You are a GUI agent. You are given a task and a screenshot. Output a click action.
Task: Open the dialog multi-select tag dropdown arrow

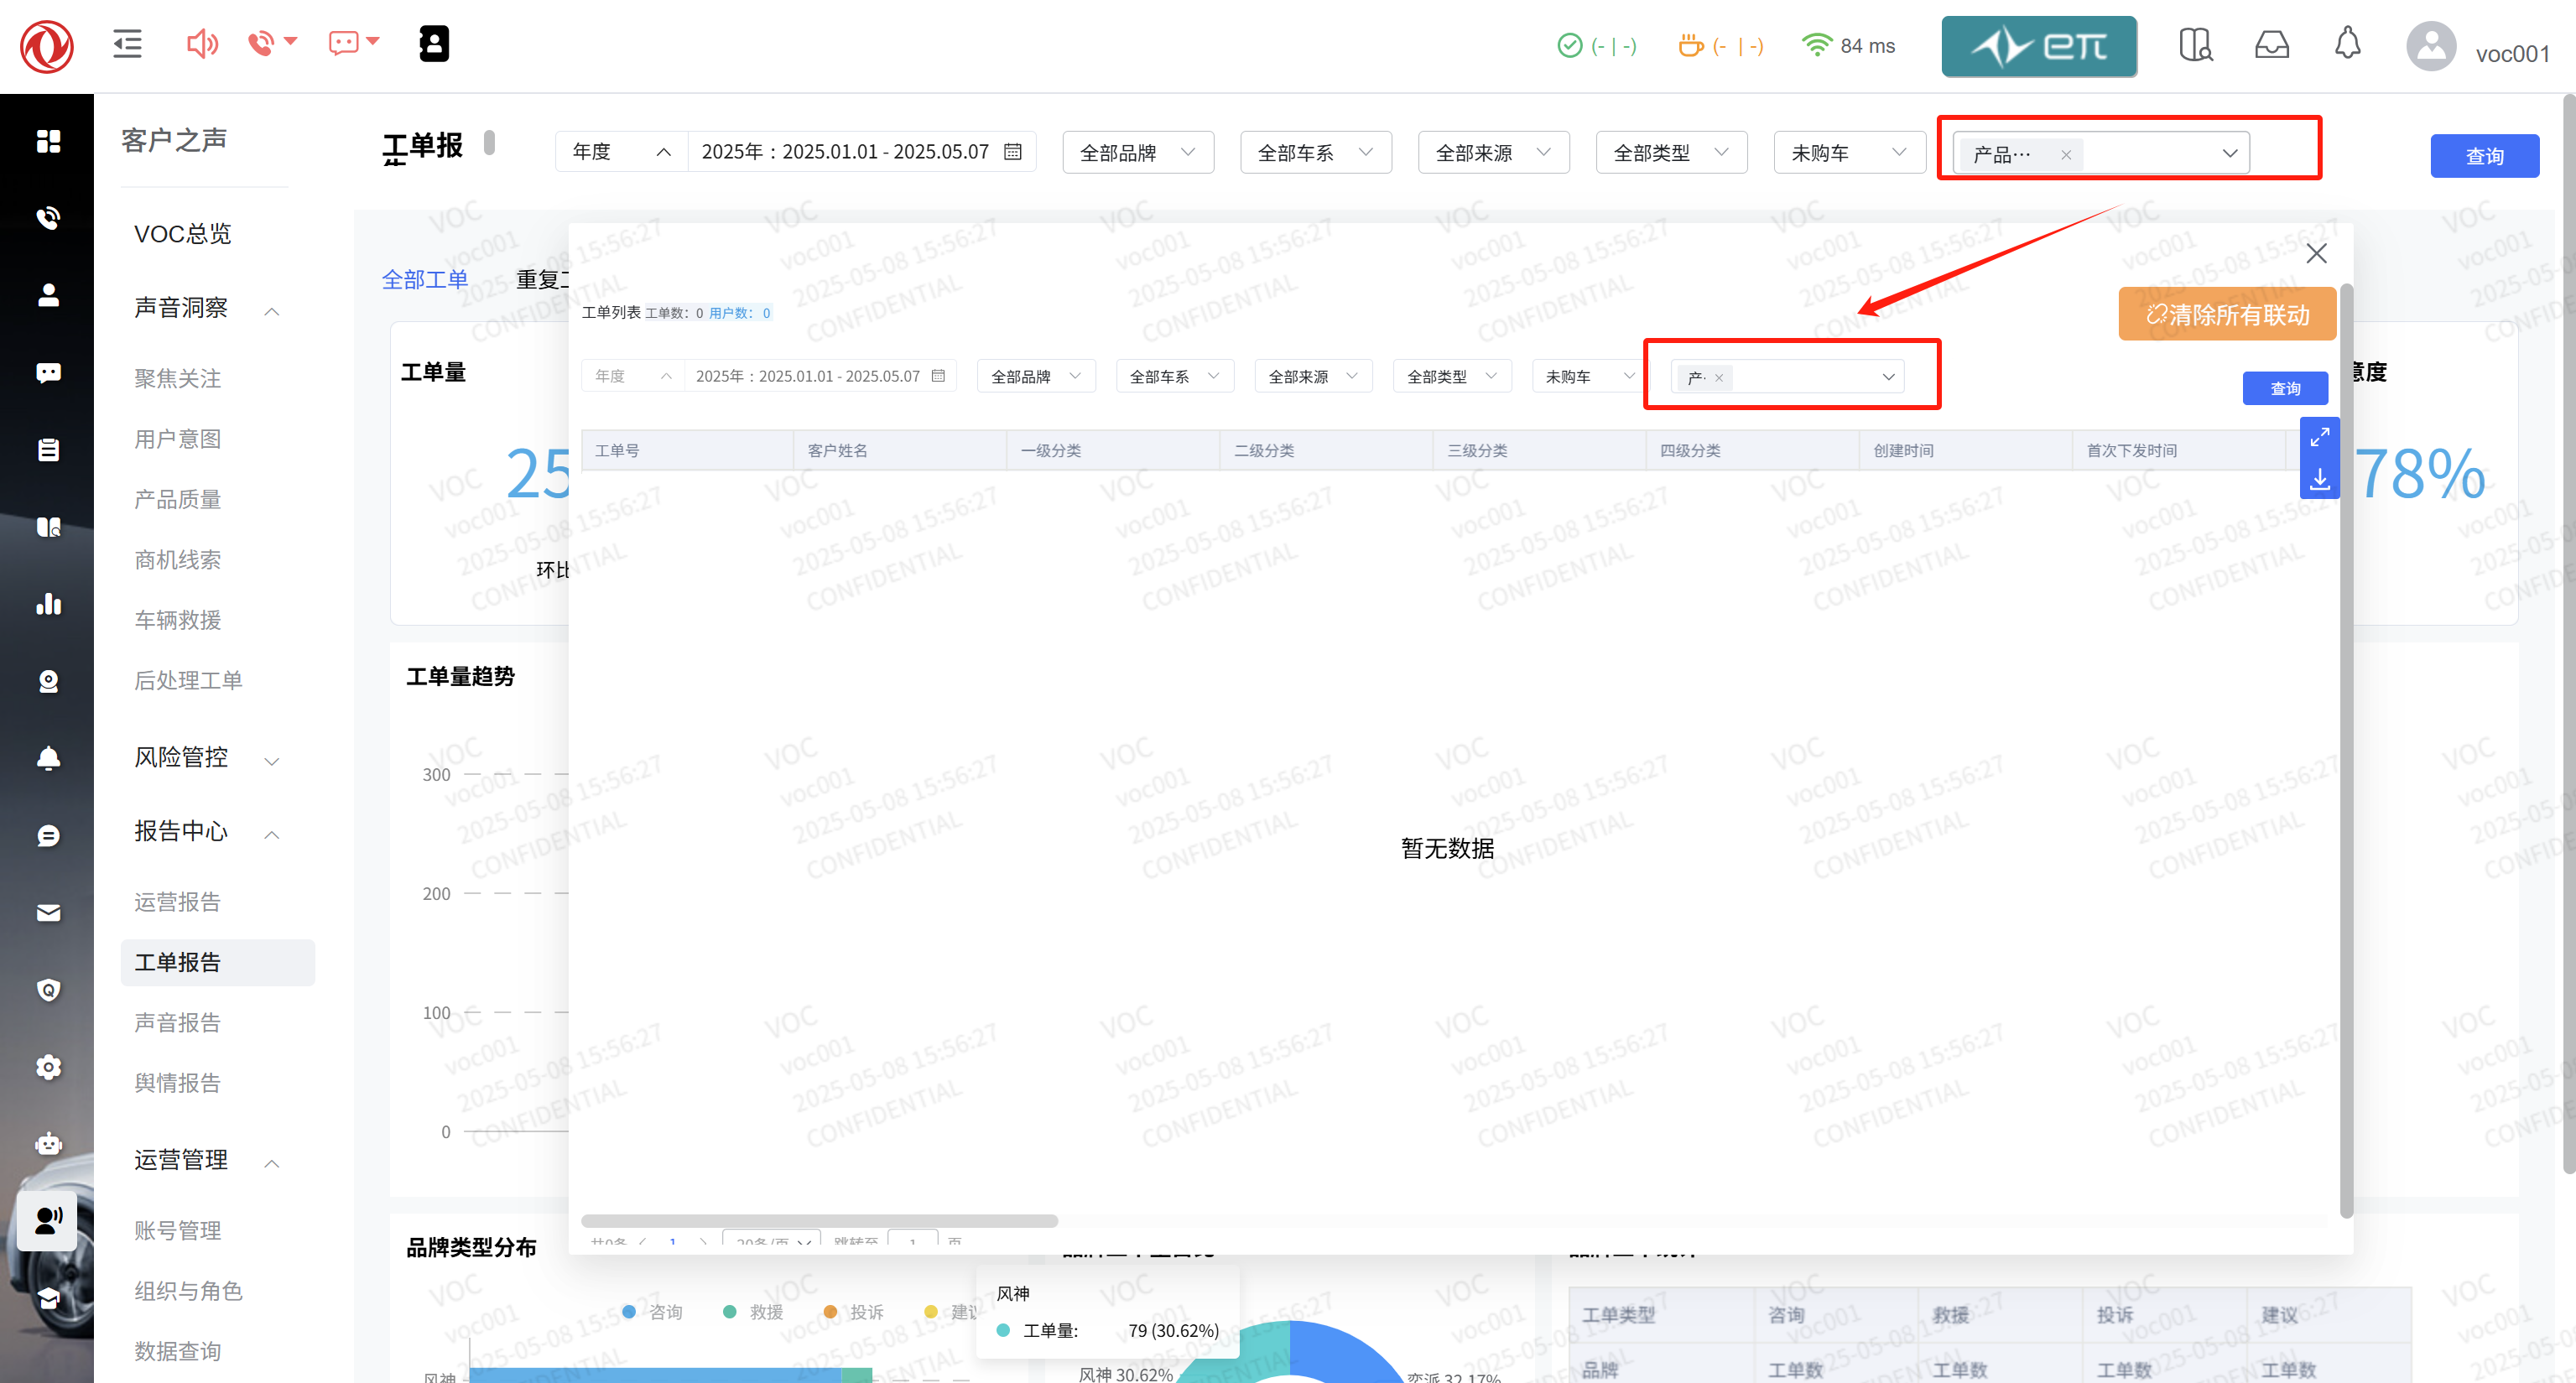[x=1888, y=377]
